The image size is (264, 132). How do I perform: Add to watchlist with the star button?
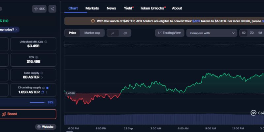point(39,9)
